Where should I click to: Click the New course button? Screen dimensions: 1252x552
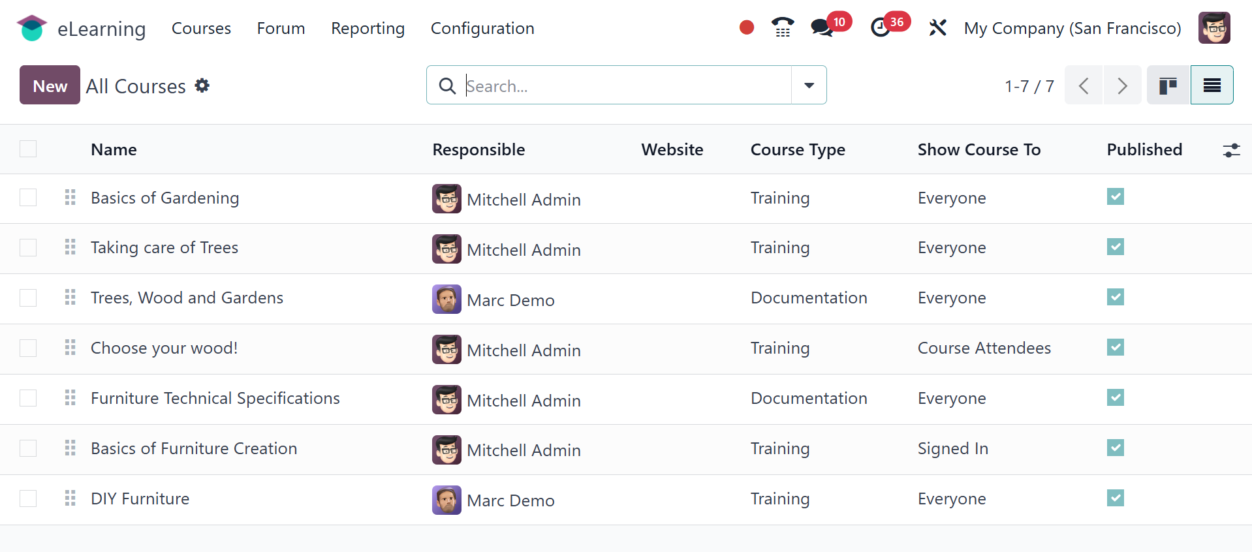point(50,85)
